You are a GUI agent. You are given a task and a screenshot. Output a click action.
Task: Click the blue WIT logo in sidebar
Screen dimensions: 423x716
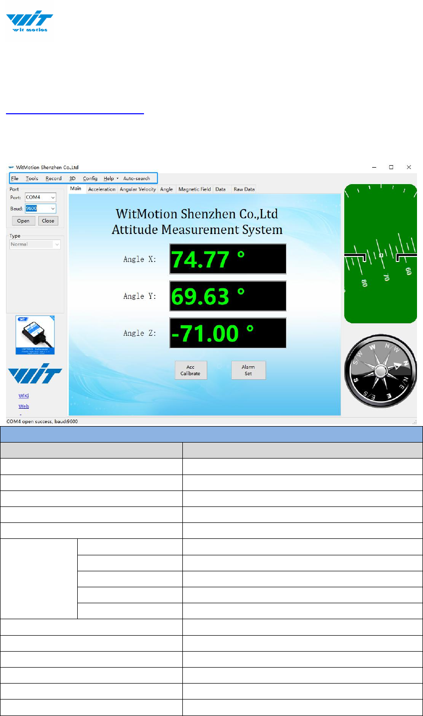[x=35, y=374]
